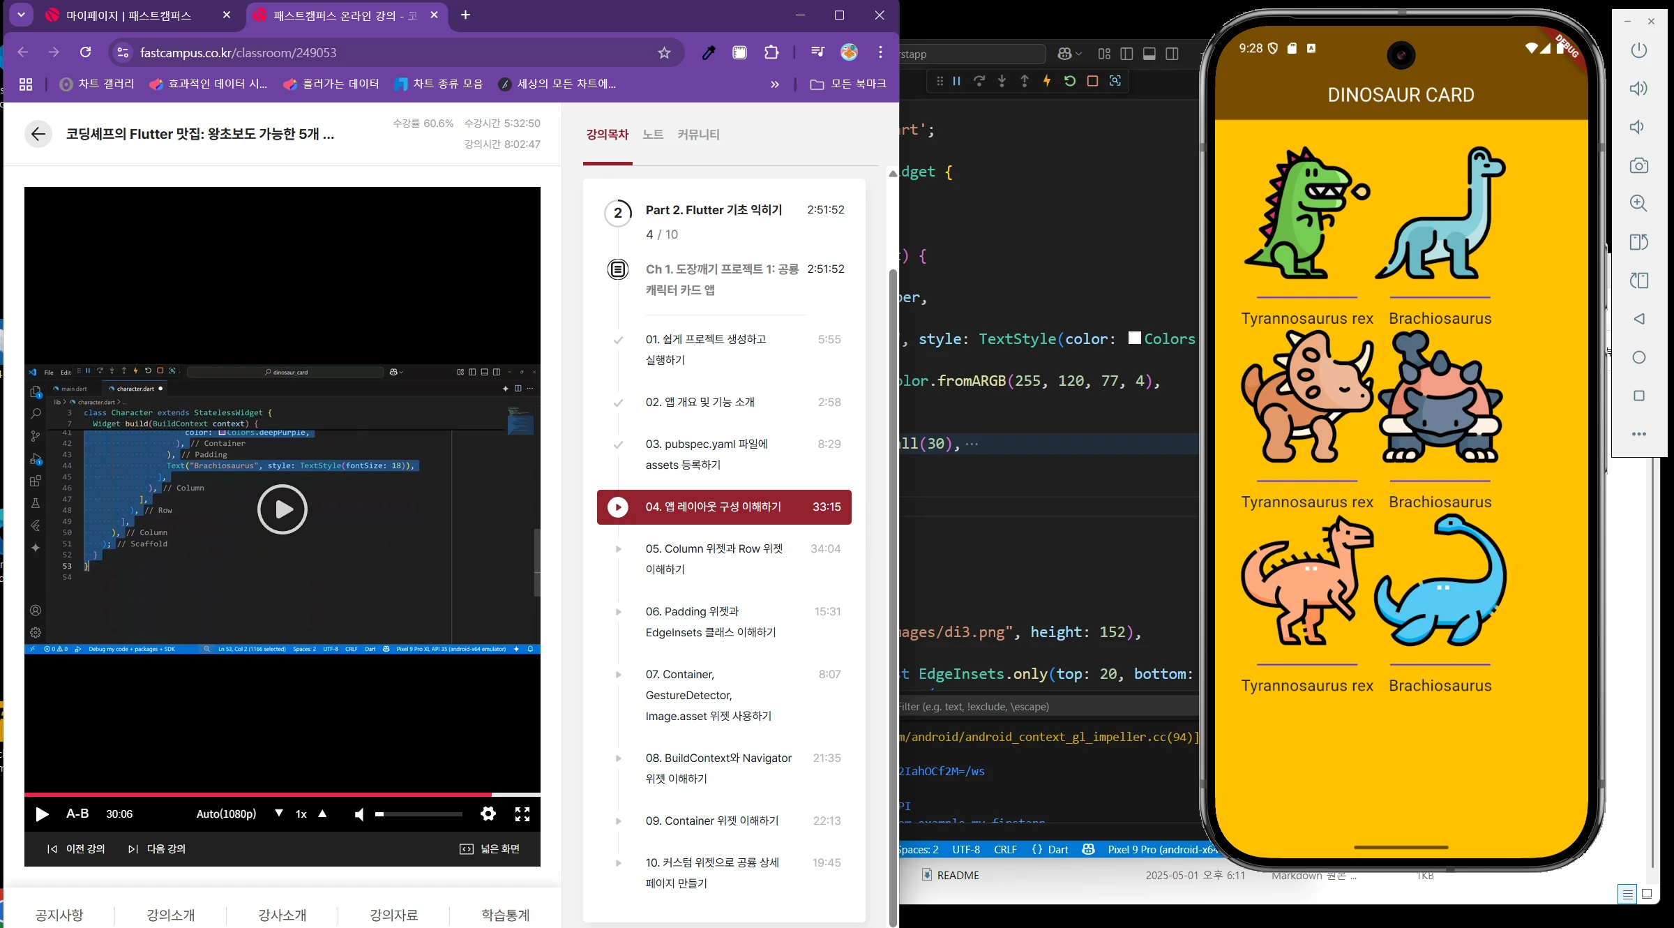
Task: Open the Auto(1080p) quality selector
Action: pos(226,814)
